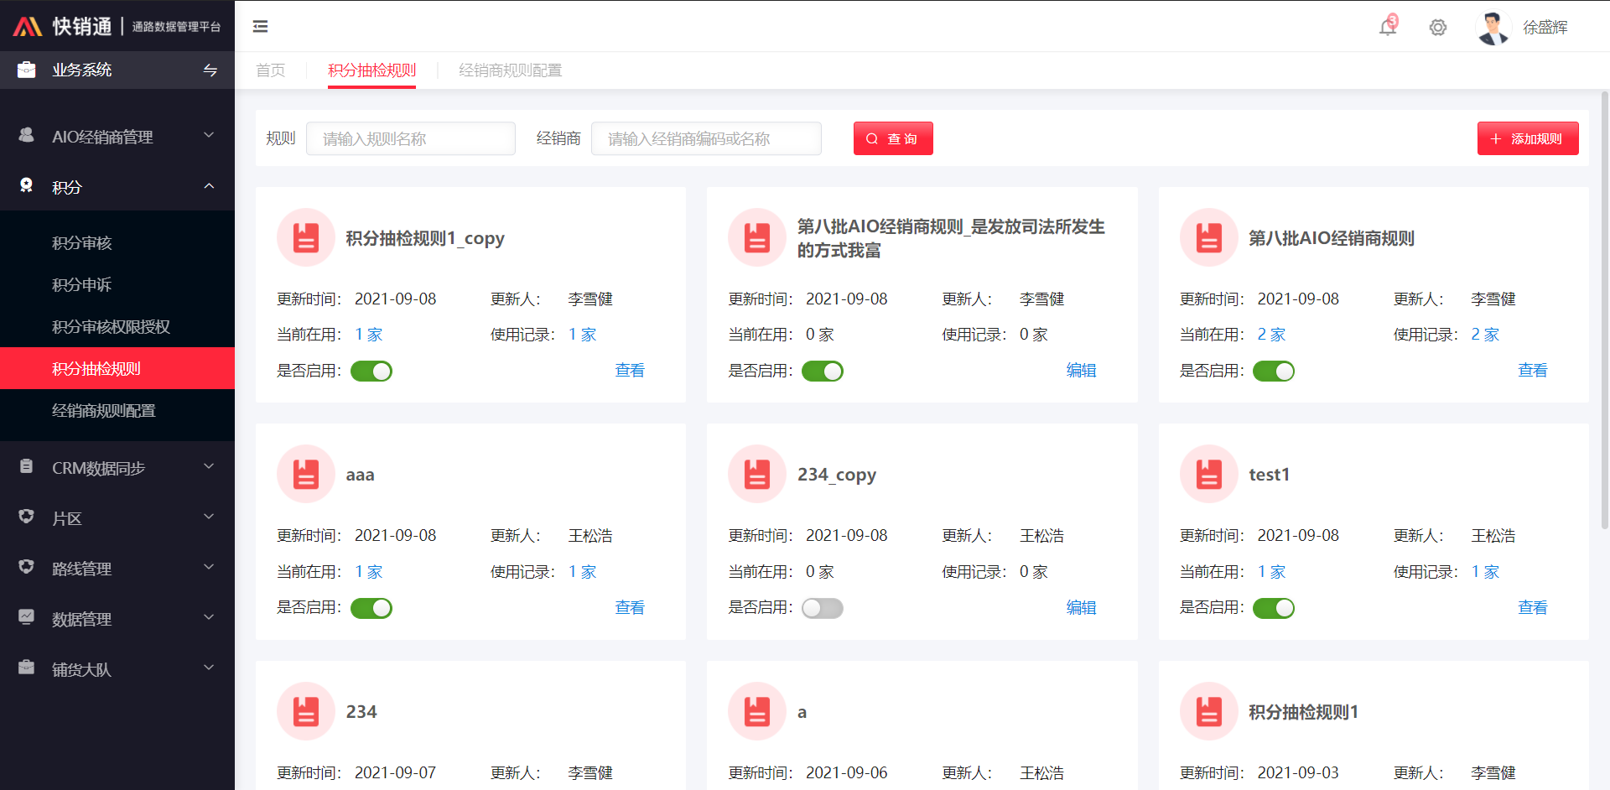Click 查看 on the test1 card
Viewport: 1610px width, 790px height.
[x=1533, y=608]
